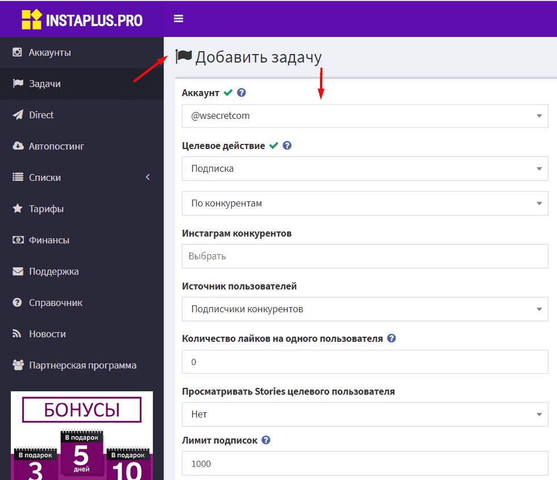This screenshot has height=480, width=557.
Task: Open the Финансы page
Action: 82,240
